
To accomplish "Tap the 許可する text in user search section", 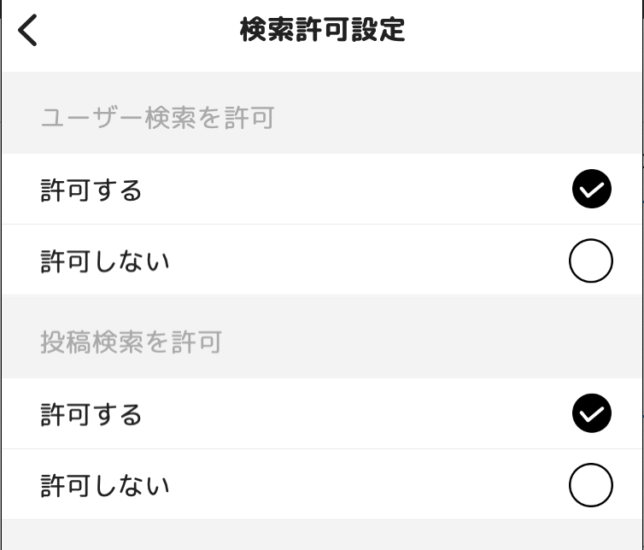I will click(x=91, y=190).
